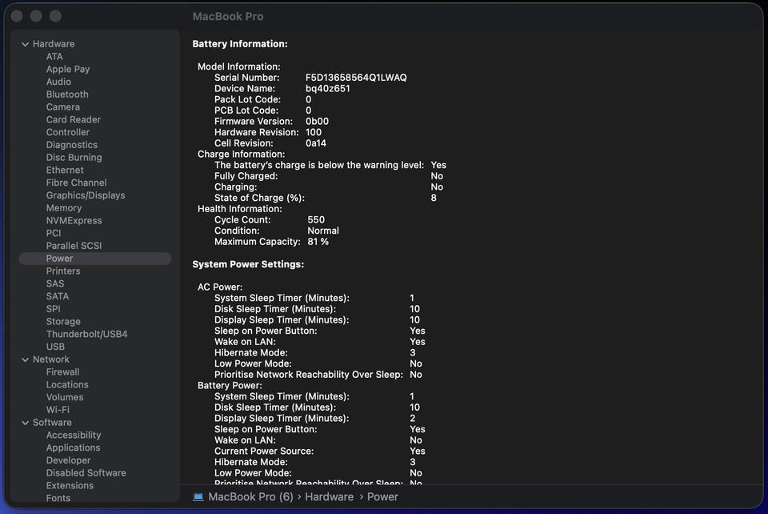Select Fonts under Software

pyautogui.click(x=58, y=498)
